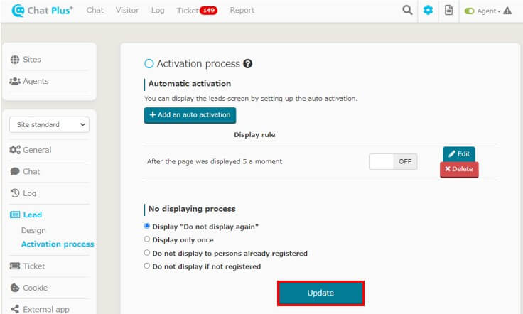This screenshot has height=314, width=523.
Task: Open the document page icon in header
Action: [448, 11]
